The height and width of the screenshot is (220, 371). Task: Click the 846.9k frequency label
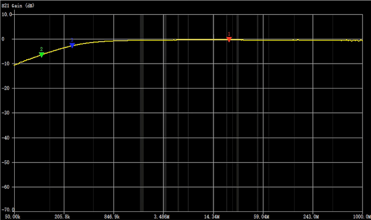pyautogui.click(x=112, y=216)
